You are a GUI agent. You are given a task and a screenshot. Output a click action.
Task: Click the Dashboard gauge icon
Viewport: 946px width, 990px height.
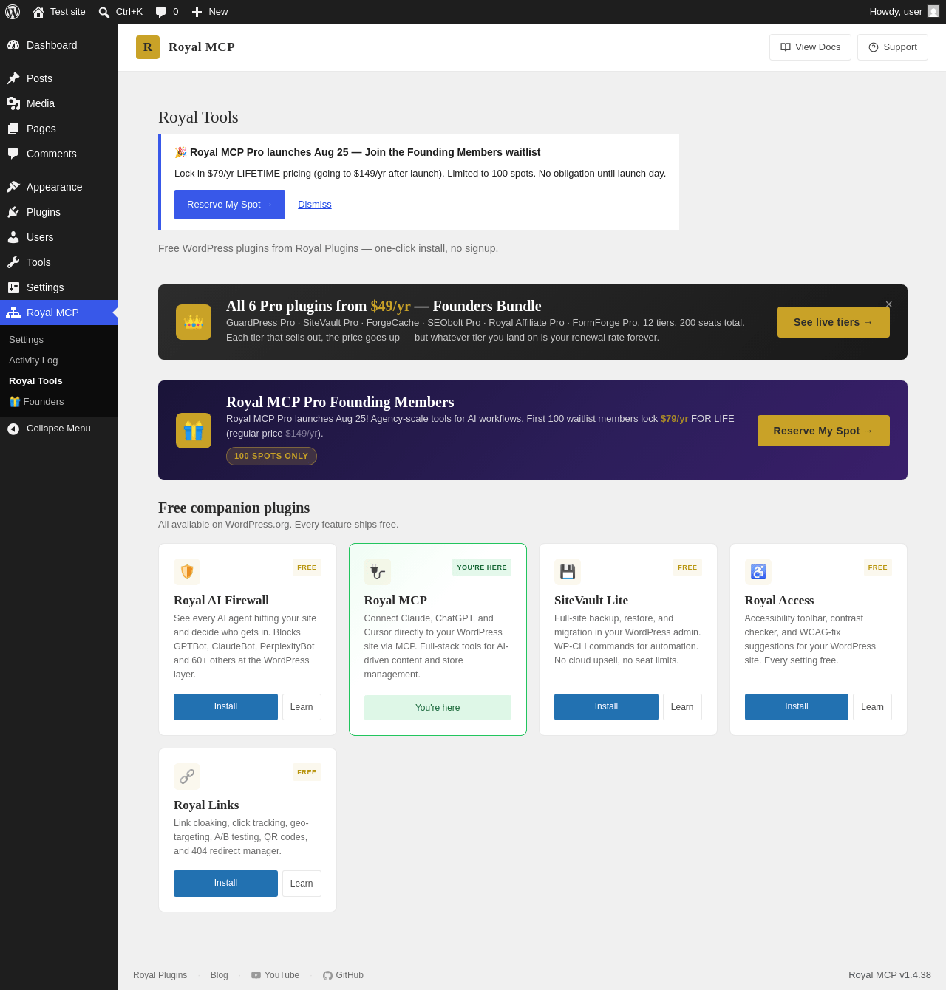point(13,45)
